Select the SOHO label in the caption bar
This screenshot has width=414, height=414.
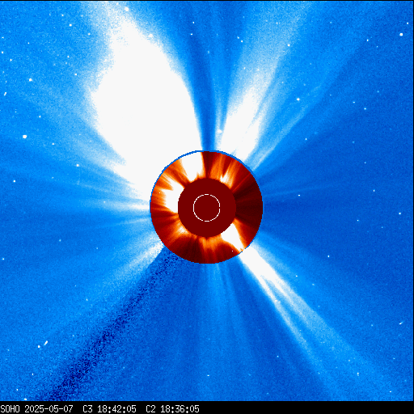tap(10, 409)
